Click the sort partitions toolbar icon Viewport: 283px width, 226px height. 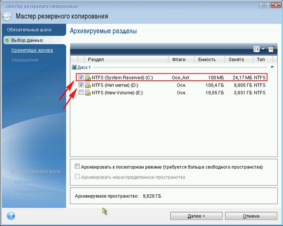(256, 49)
